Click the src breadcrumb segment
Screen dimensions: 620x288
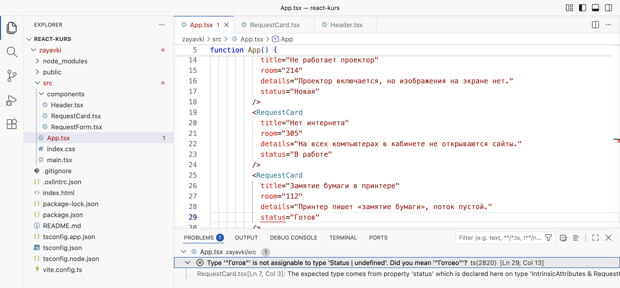point(217,39)
